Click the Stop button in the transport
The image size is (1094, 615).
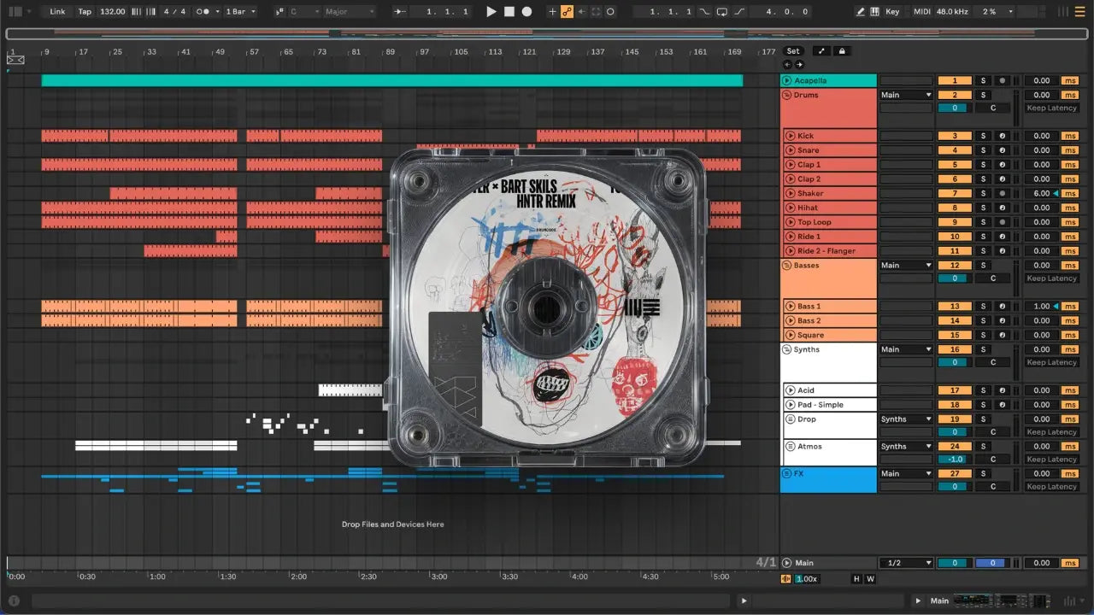click(509, 12)
